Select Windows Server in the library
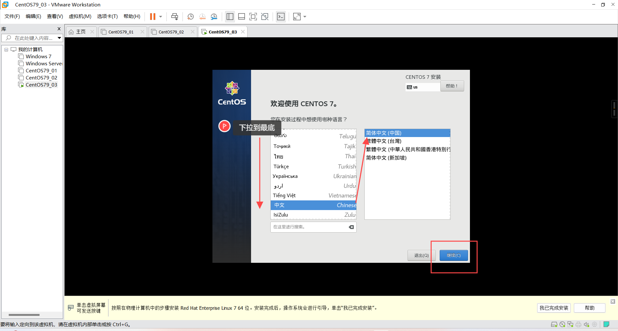Viewport: 618px width, 331px height. (x=40, y=64)
